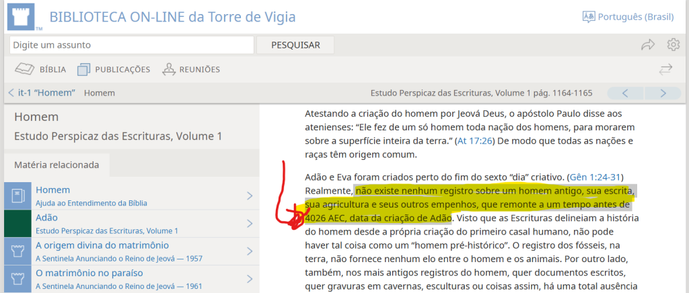Click the 'Homem' text in breadcrumb bar
Viewport: 689px width, 293px height.
tap(100, 93)
